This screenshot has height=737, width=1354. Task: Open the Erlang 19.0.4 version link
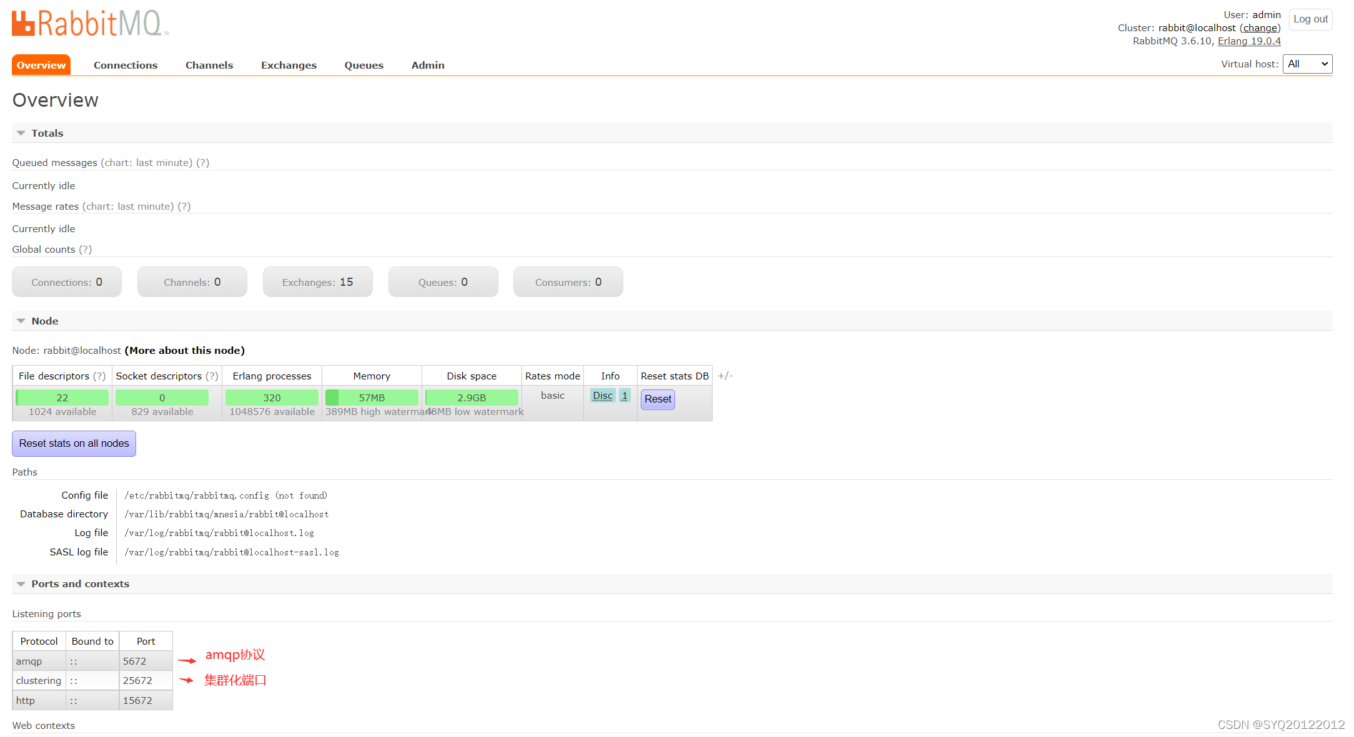click(1249, 41)
